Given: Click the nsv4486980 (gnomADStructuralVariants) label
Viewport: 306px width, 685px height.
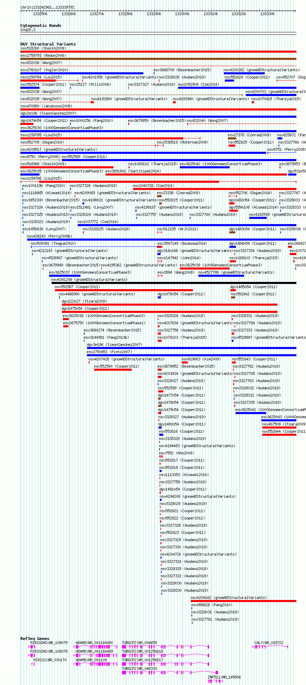Looking at the screenshot, I should click(x=97, y=294).
